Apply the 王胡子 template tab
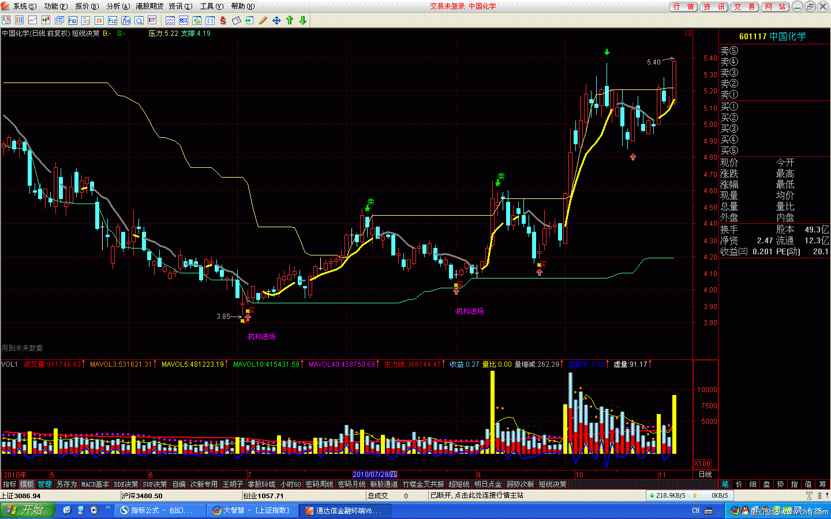 (x=233, y=484)
